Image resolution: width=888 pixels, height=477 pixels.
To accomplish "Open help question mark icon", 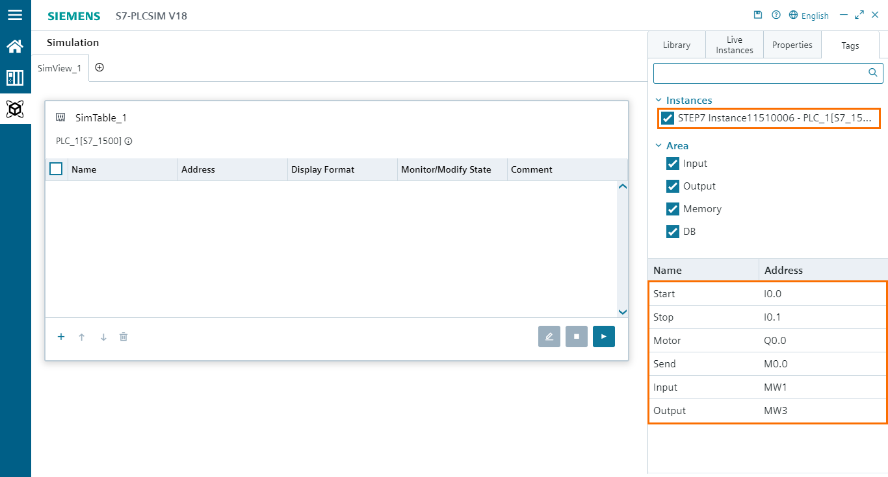I will pos(776,15).
